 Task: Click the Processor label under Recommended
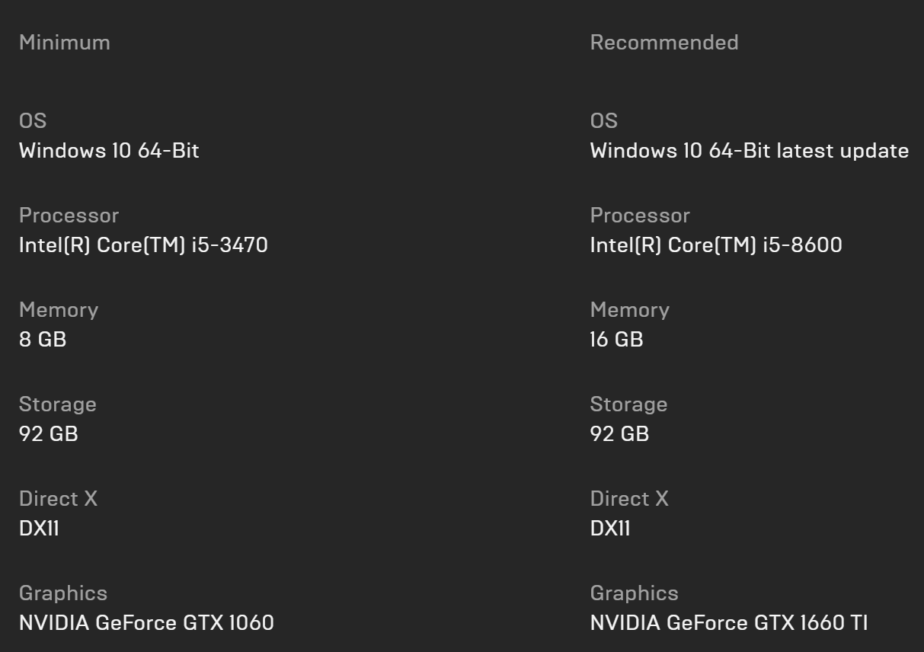[641, 216]
